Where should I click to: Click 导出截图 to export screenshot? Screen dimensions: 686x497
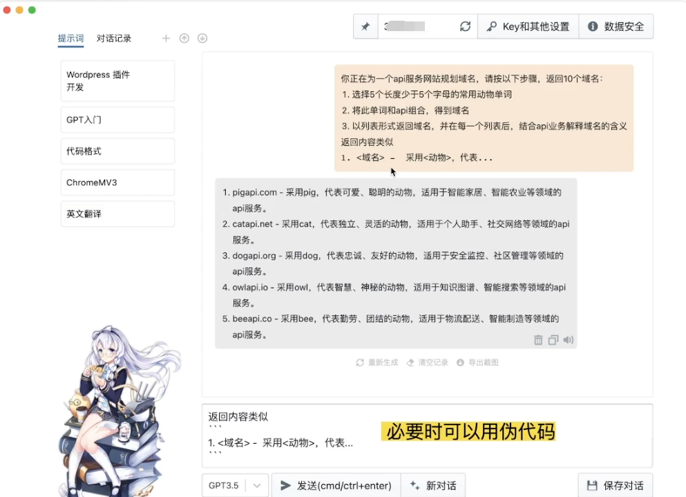pos(477,362)
